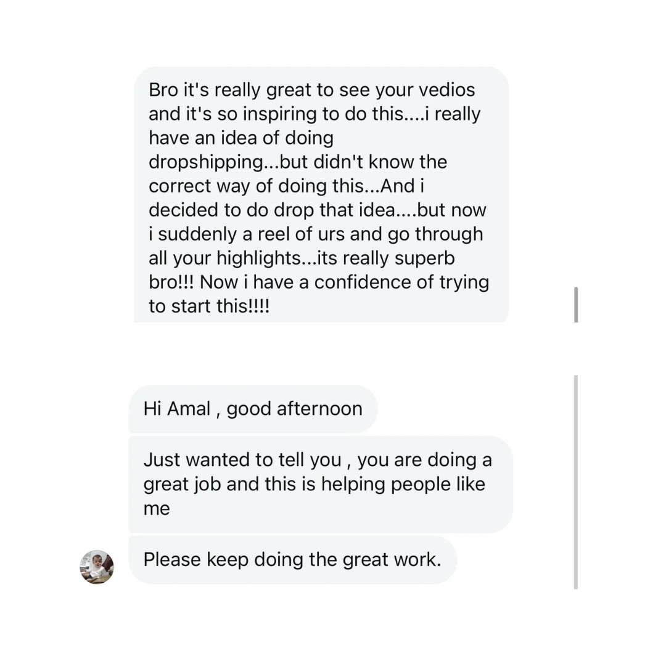Viewport: 666px width, 666px height.
Task: Select the 'Hi Amal , good afternoon' message bubble
Action: click(253, 409)
